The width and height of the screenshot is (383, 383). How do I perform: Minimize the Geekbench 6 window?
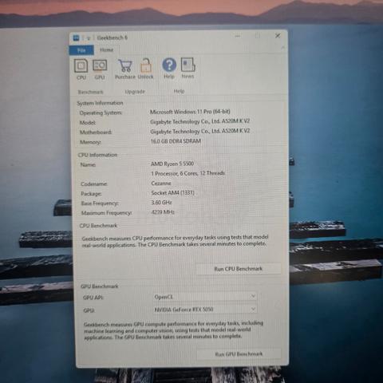coord(238,36)
